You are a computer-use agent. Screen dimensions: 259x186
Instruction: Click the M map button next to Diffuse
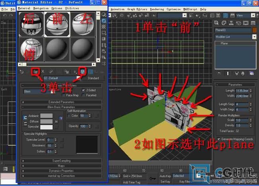point(56,122)
